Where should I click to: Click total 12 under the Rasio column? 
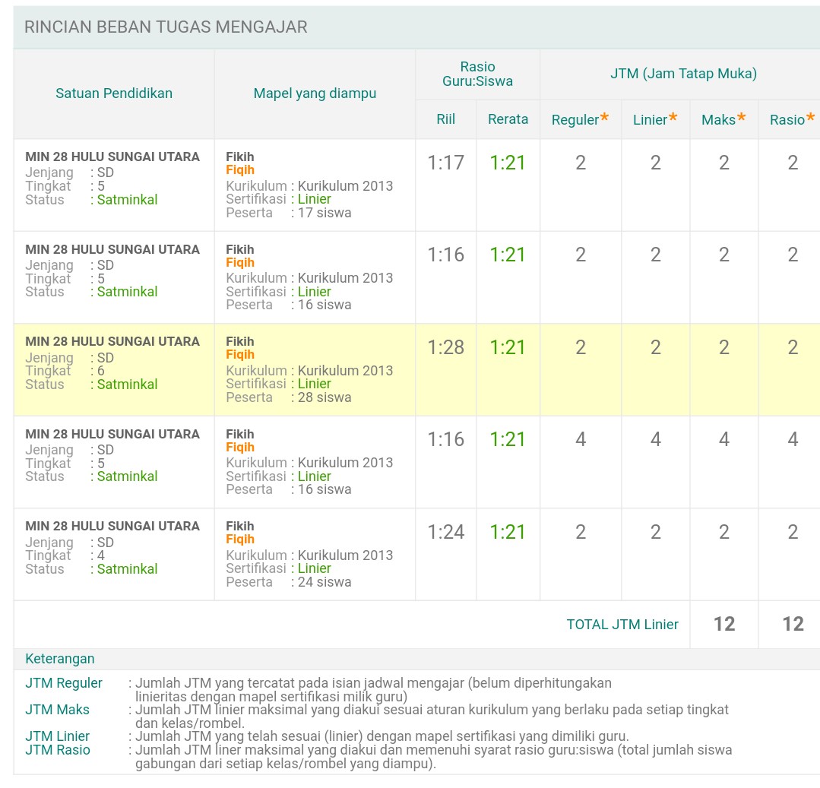[x=793, y=624]
